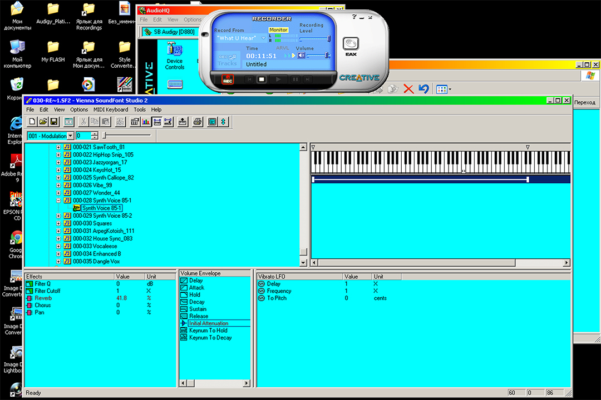The height and width of the screenshot is (400, 601).
Task: Select the Filter Cutoff effect row
Action: click(100, 291)
